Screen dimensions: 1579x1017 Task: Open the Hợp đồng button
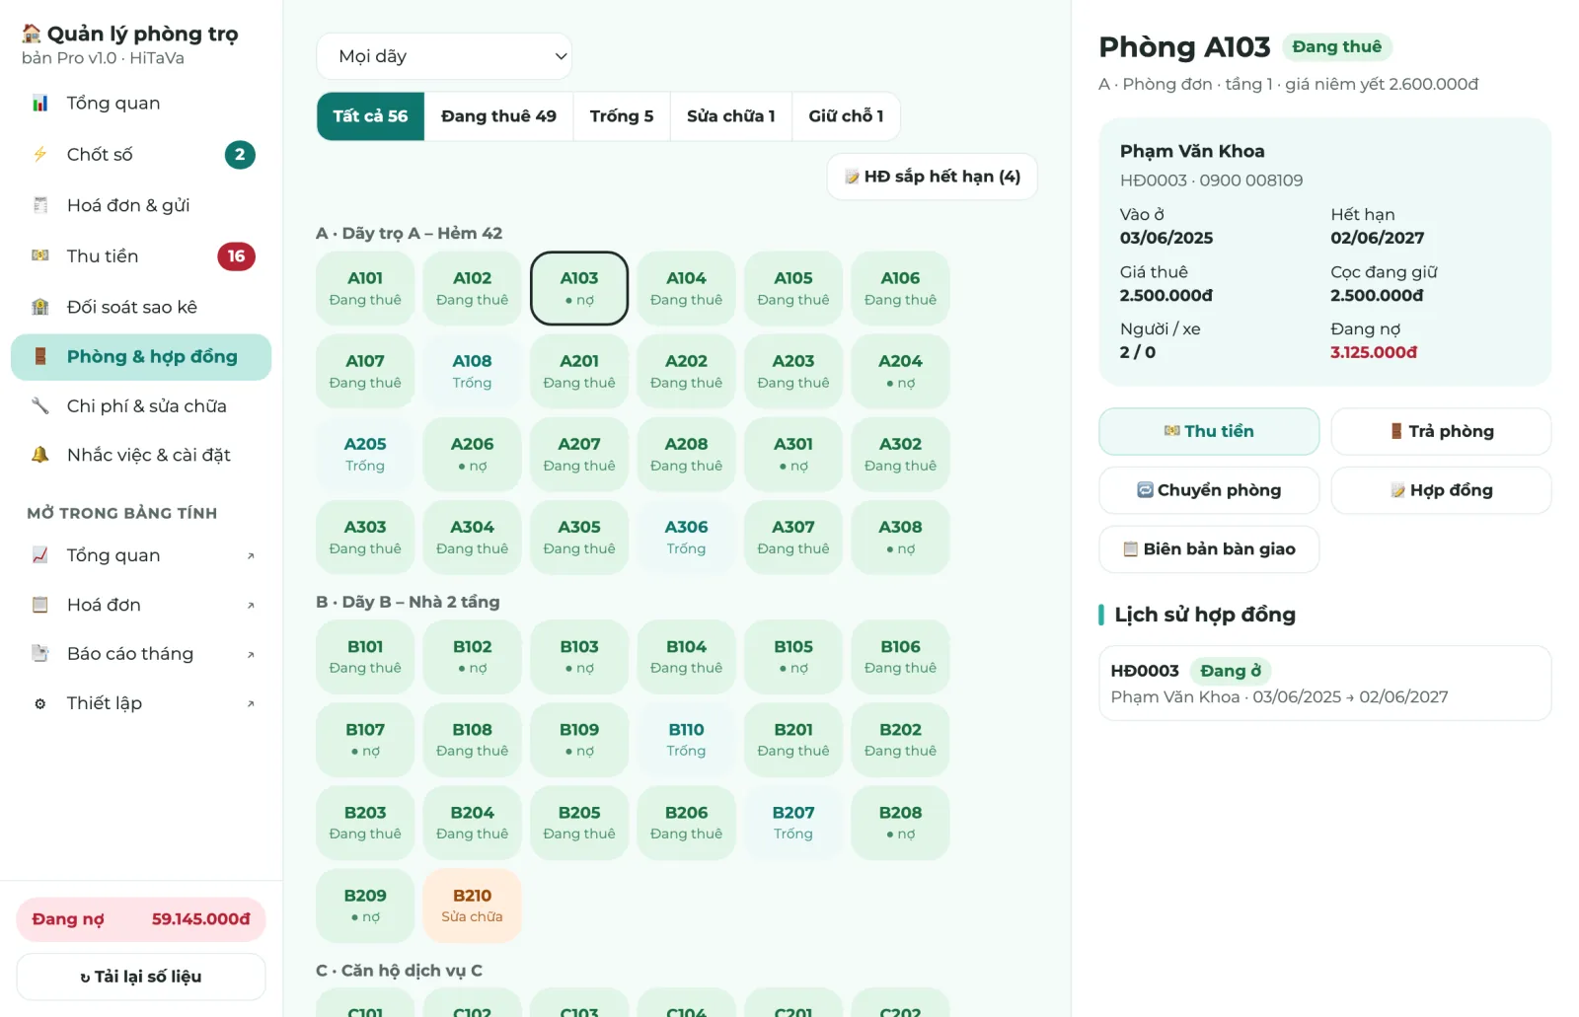click(x=1441, y=490)
